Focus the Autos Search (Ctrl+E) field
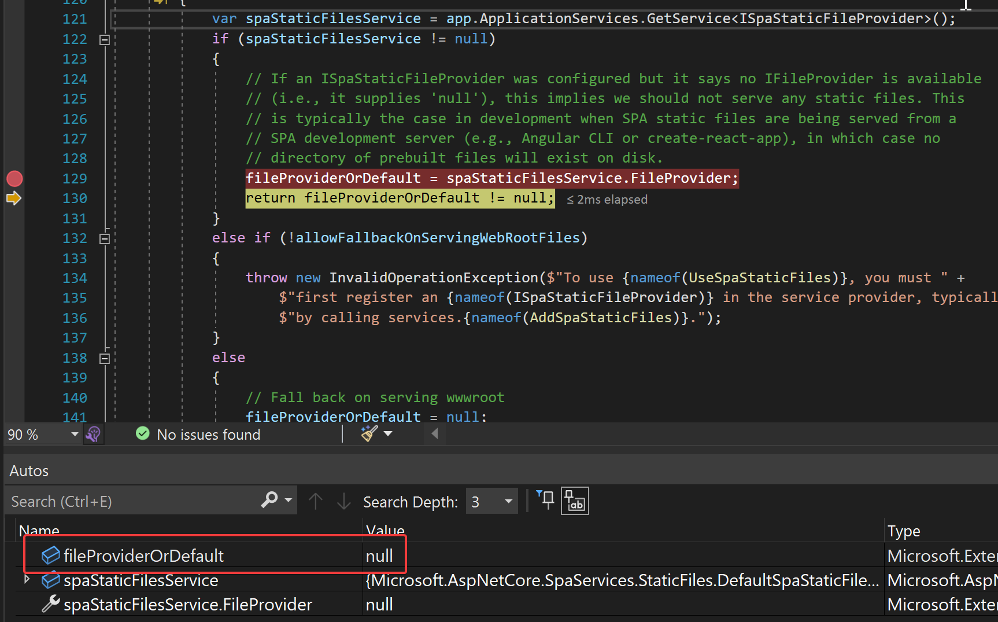 (133, 501)
